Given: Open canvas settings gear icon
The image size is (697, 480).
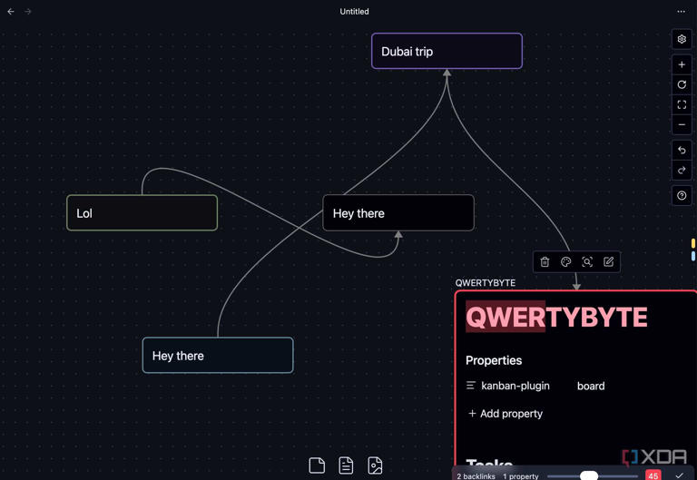Looking at the screenshot, I should [x=682, y=39].
